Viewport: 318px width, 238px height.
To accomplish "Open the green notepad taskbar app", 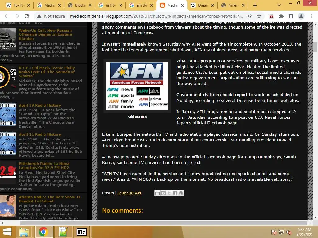I will [x=63, y=232].
